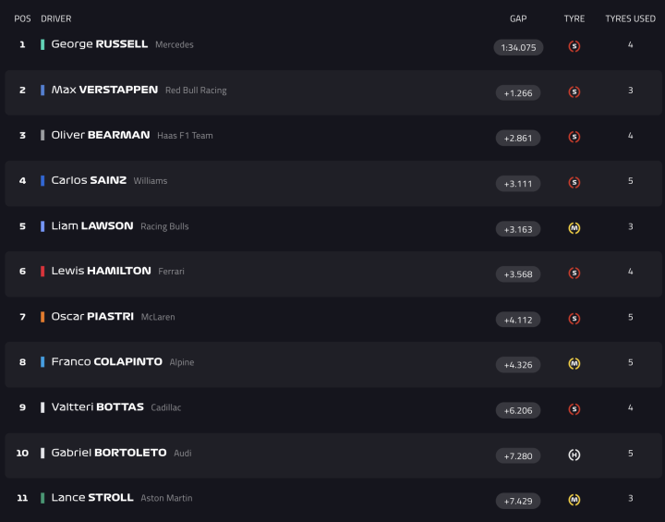Click the McLaren orange color bar beside Piastri
Screen dimensions: 665x522
coord(42,317)
